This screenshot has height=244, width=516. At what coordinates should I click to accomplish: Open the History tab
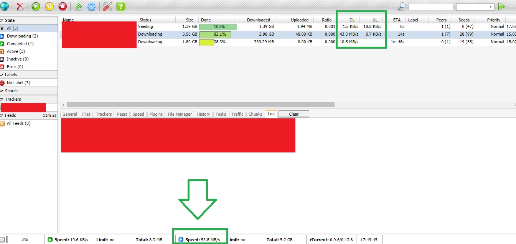[x=203, y=114]
